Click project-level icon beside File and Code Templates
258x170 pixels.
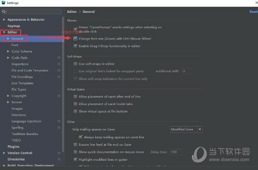[x=59, y=70]
